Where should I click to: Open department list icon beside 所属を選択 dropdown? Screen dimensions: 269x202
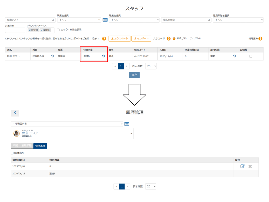click(x=105, y=20)
